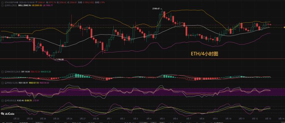Click the RSI alert bell icon
The image size is (285, 123).
pyautogui.click(x=6, y=83)
